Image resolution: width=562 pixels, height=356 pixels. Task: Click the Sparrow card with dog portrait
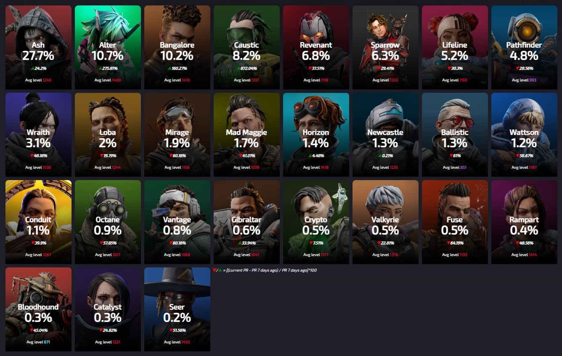[385, 47]
